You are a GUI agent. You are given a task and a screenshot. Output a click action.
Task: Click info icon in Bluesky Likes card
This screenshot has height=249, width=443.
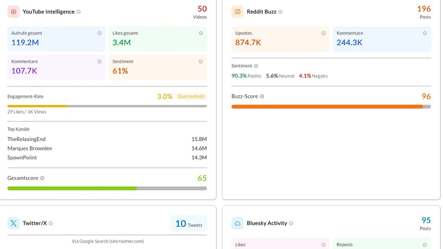click(x=323, y=245)
